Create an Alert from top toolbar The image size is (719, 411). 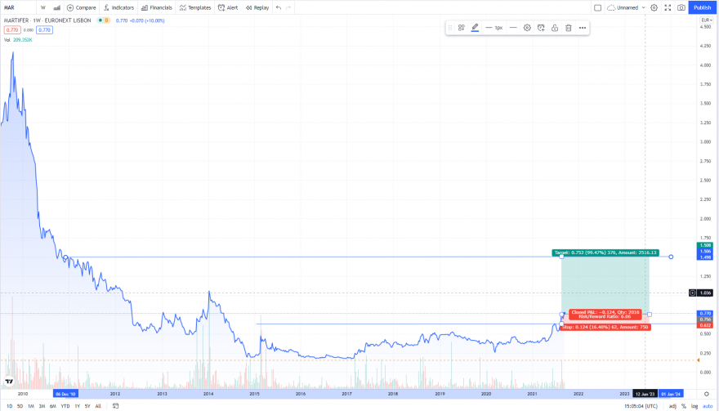(228, 7)
